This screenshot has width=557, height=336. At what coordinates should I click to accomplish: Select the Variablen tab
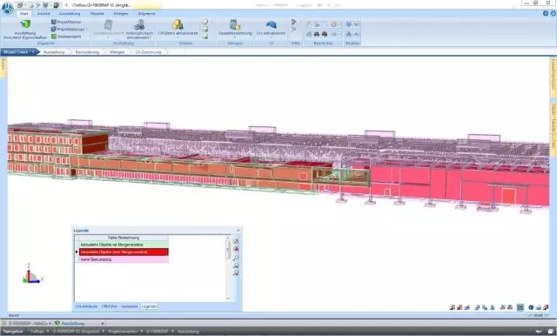[130, 306]
